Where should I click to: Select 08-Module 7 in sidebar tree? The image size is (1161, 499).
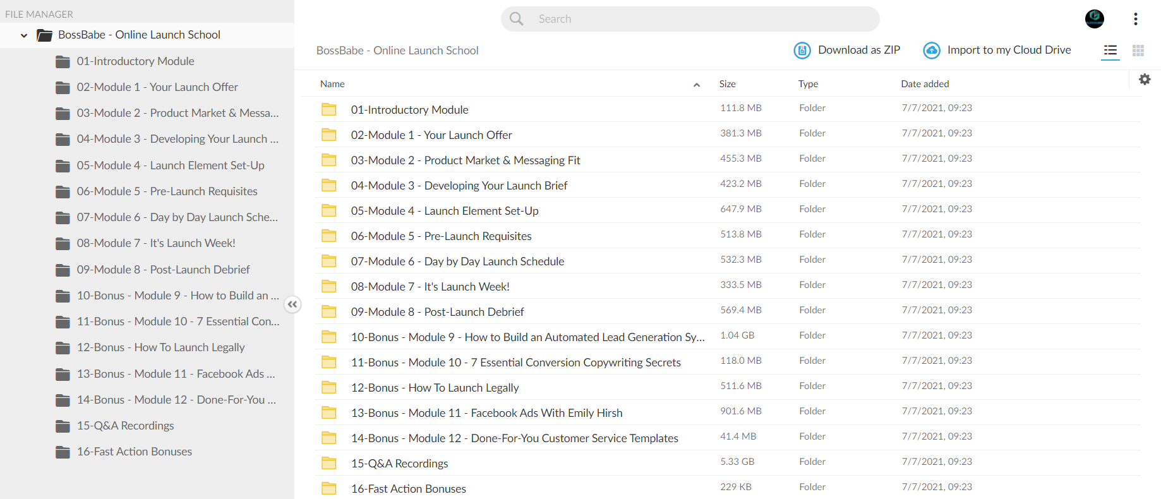point(156,243)
